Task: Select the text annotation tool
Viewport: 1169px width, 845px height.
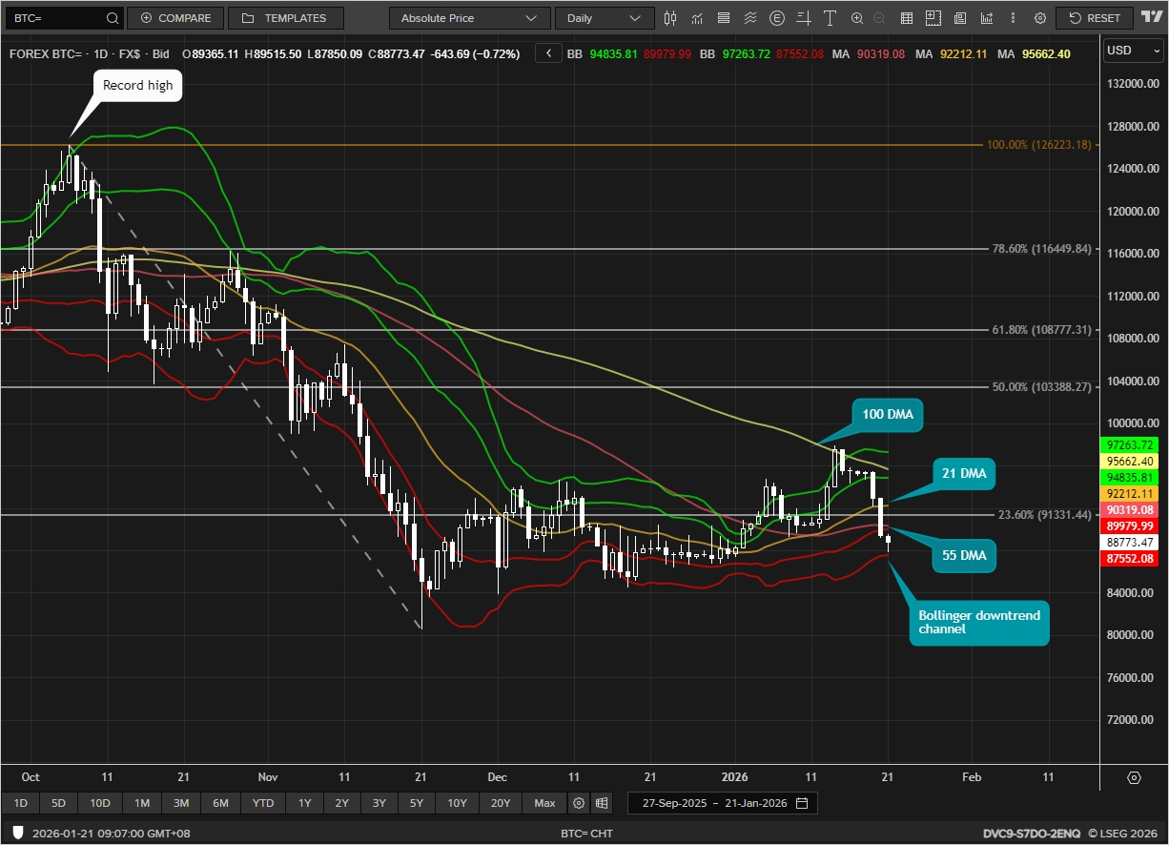Action: click(830, 18)
